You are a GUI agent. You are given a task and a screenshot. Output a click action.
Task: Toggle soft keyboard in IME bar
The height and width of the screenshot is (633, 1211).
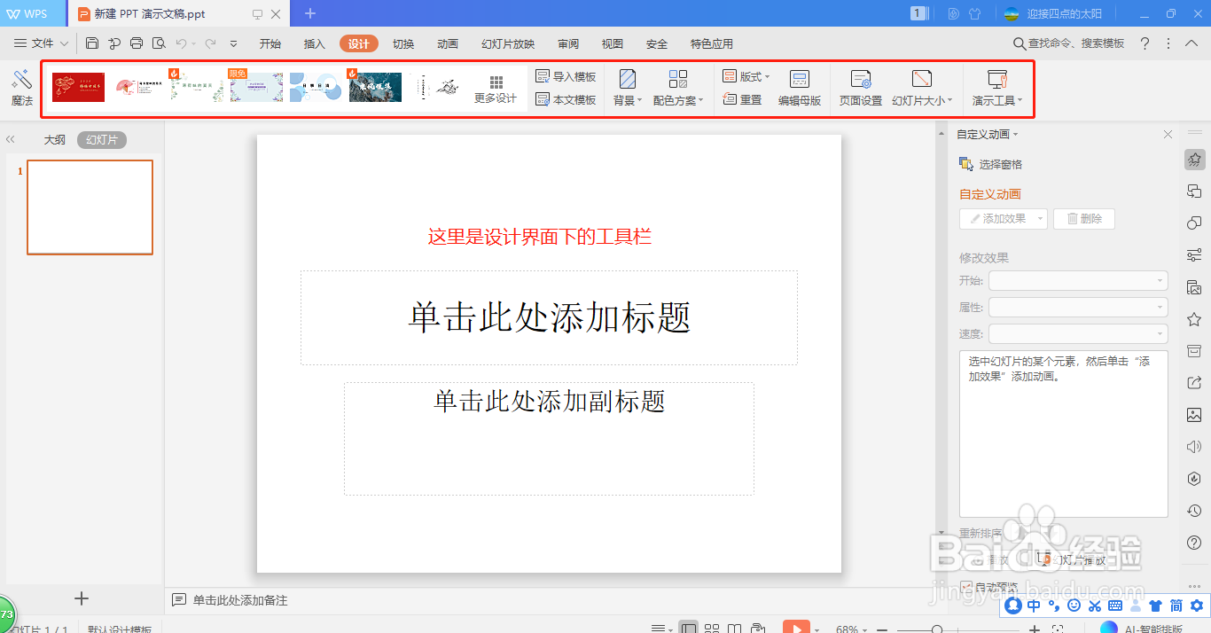(x=1115, y=606)
